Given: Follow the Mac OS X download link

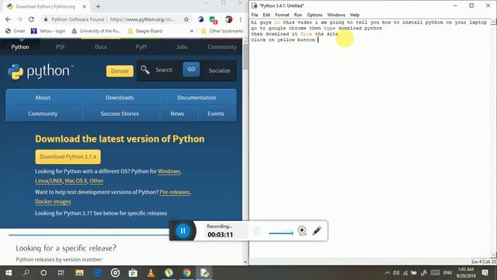Looking at the screenshot, I should click(76, 181).
